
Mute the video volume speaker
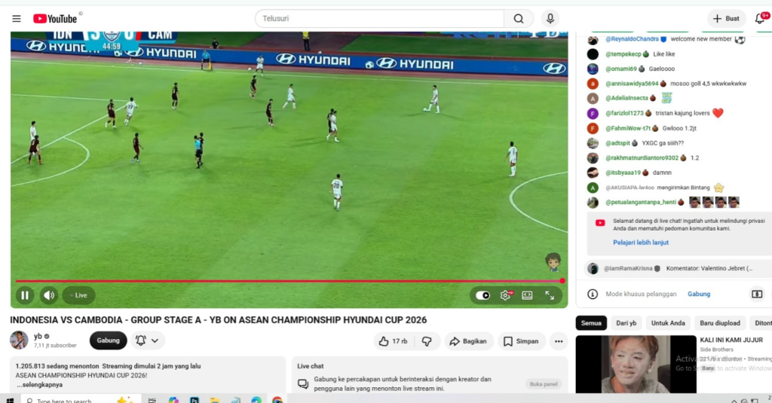click(x=49, y=295)
